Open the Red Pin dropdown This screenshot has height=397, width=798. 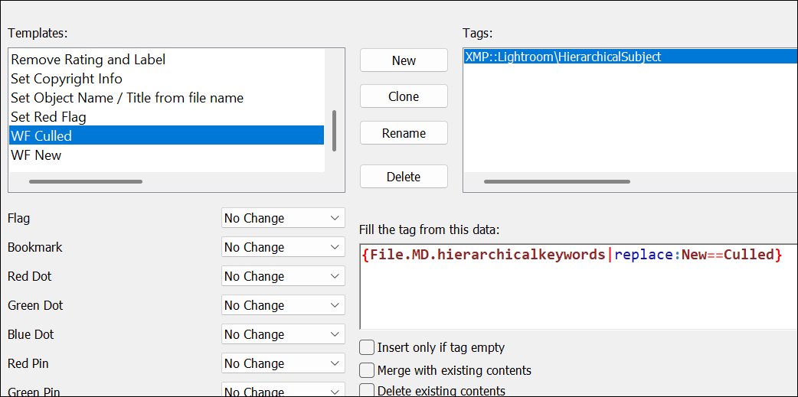click(283, 363)
